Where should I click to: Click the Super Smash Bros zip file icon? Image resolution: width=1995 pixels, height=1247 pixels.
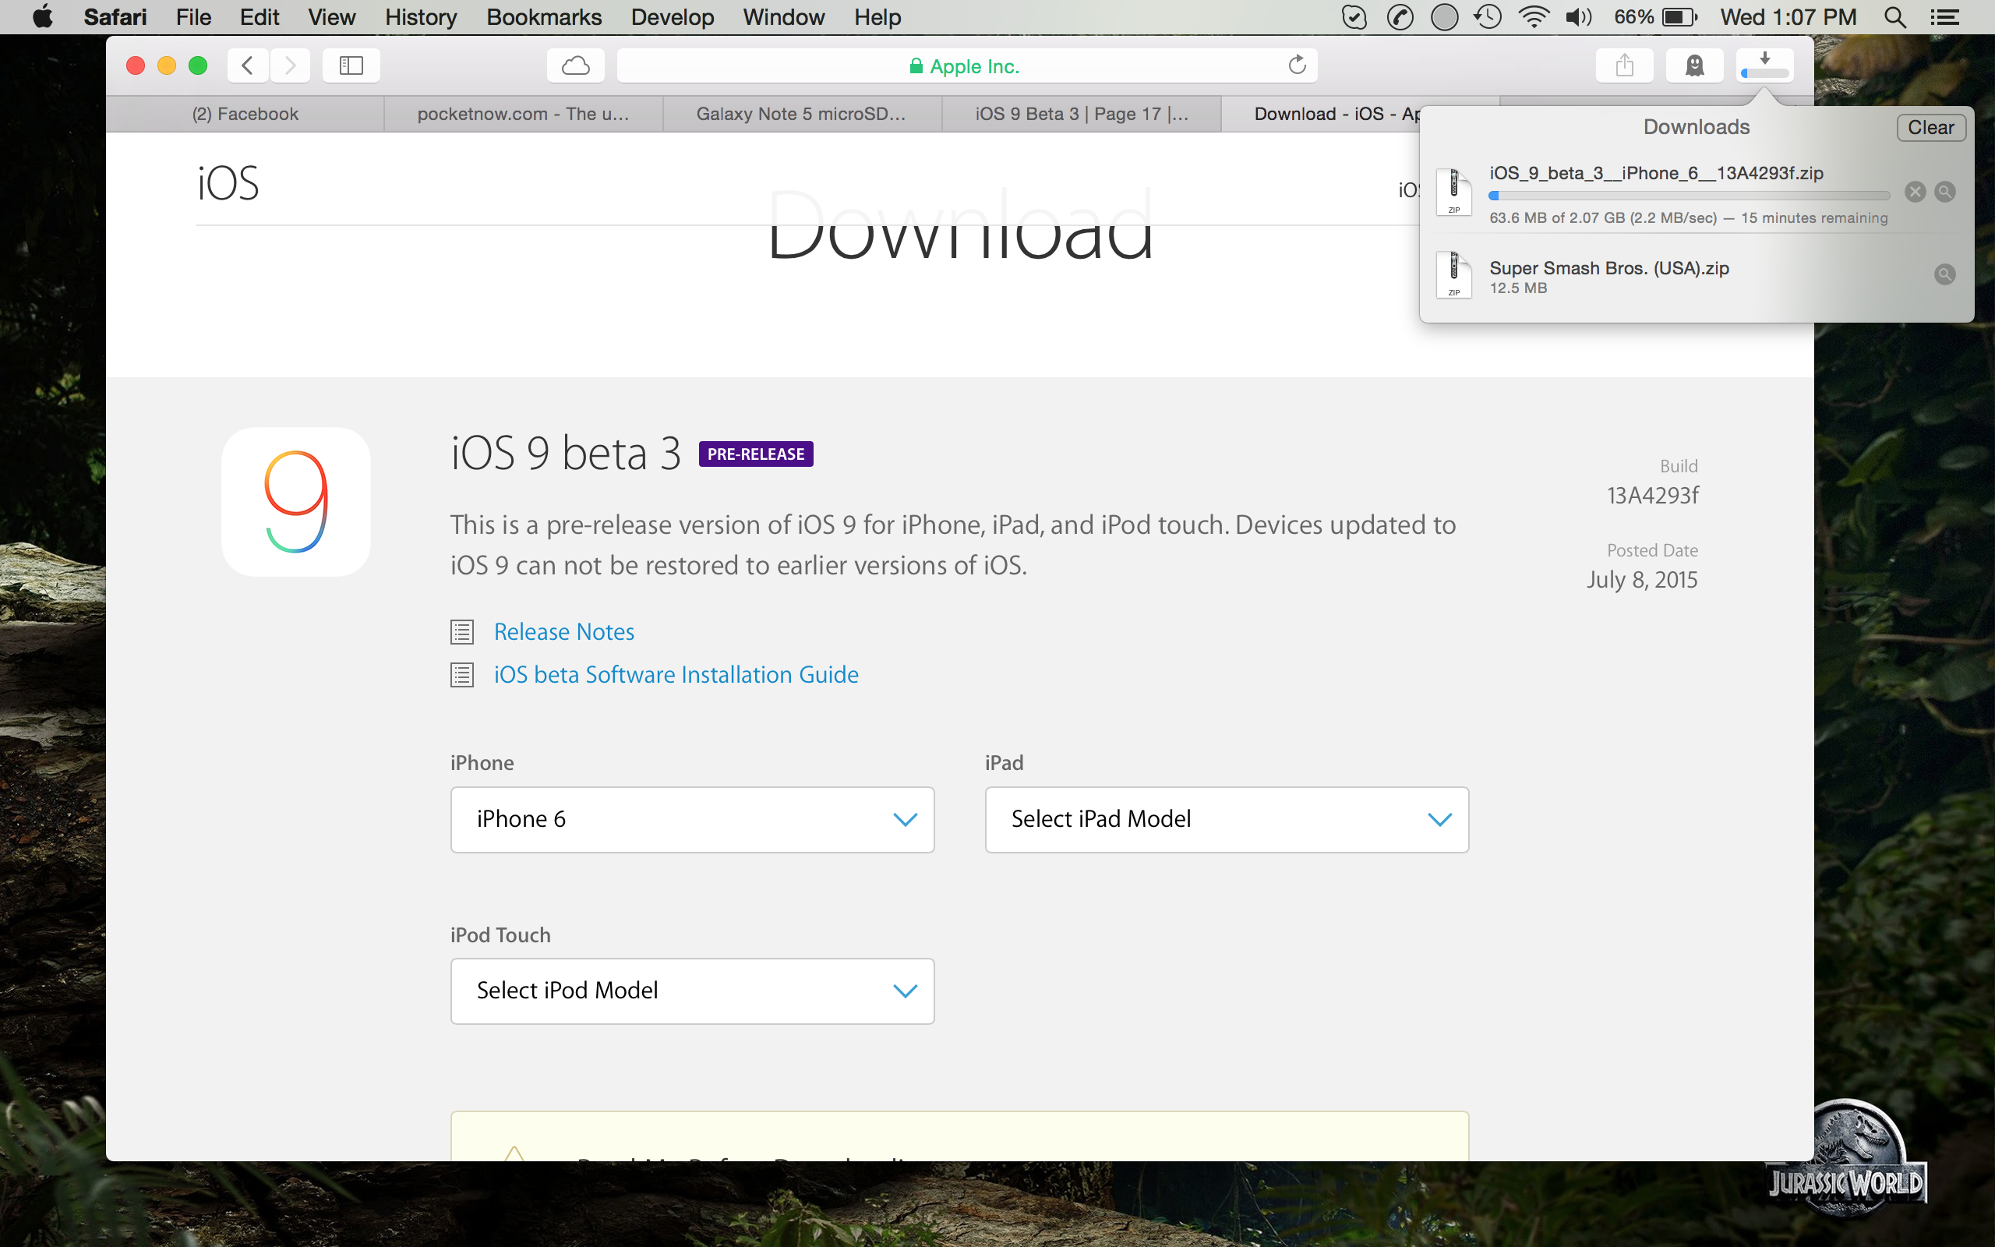tap(1453, 274)
